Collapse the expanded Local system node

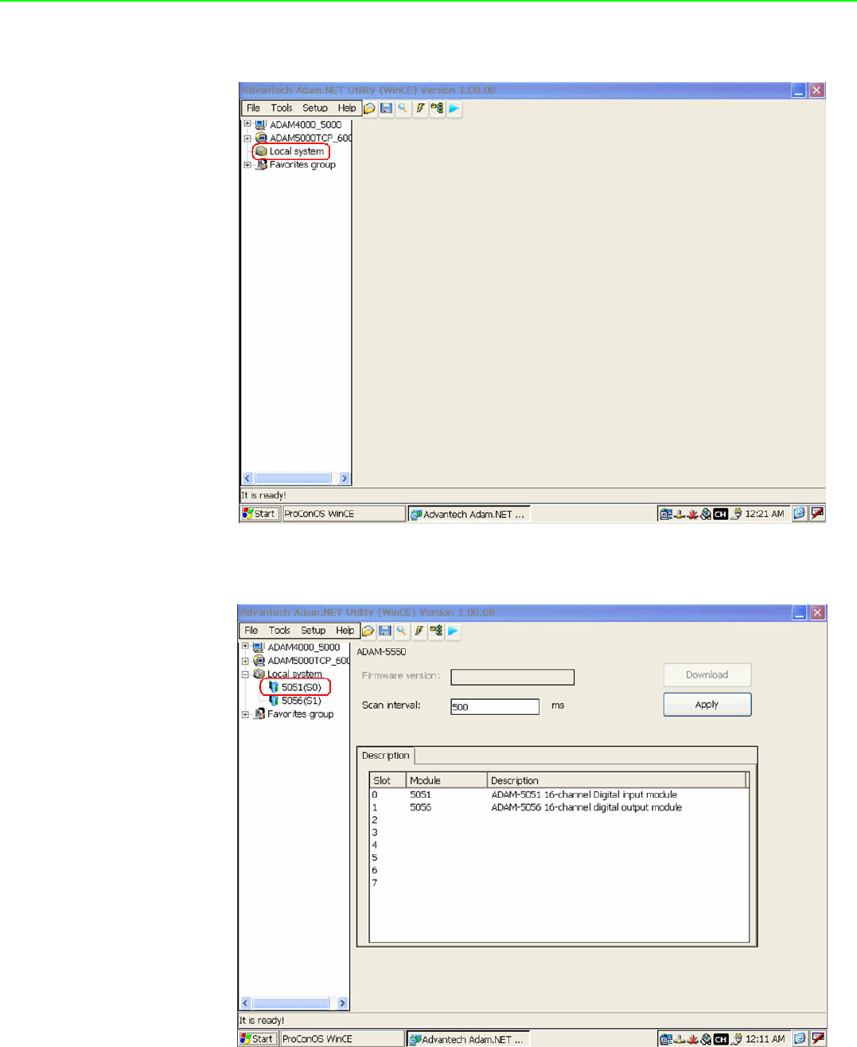pos(245,674)
